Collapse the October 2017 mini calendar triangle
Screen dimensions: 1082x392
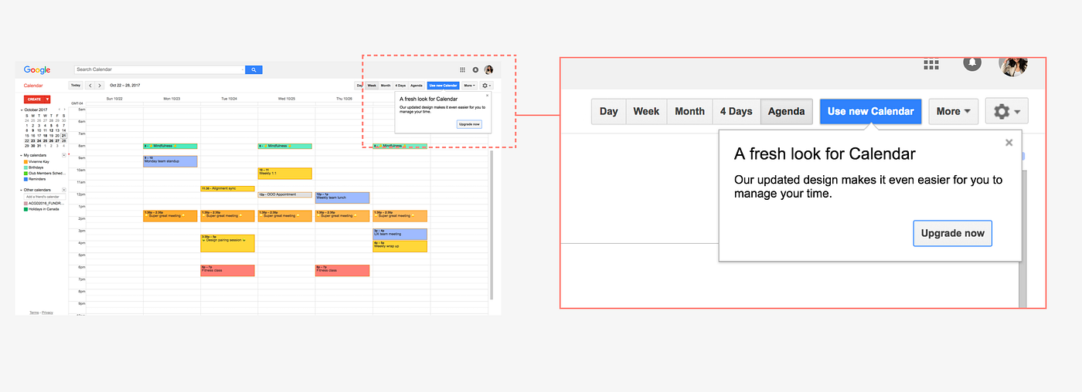[x=21, y=110]
